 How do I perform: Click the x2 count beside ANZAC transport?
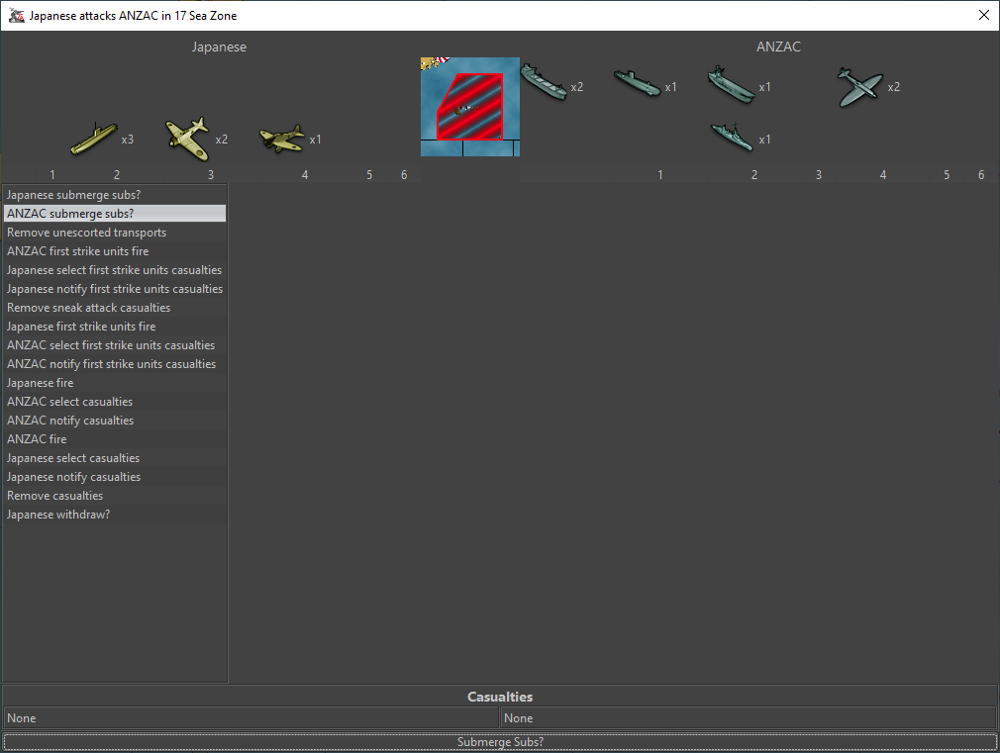[x=576, y=87]
